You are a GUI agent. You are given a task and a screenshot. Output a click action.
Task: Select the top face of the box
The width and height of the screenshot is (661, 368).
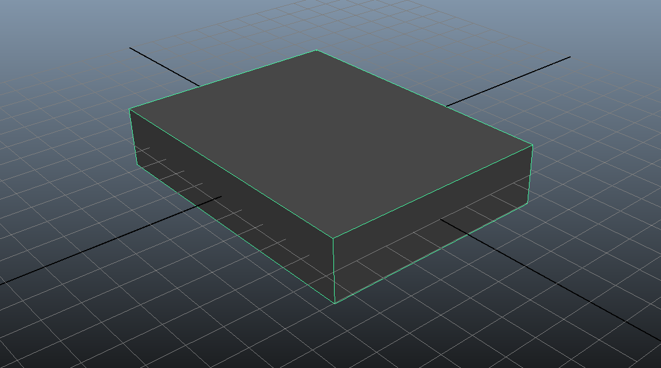click(329, 141)
